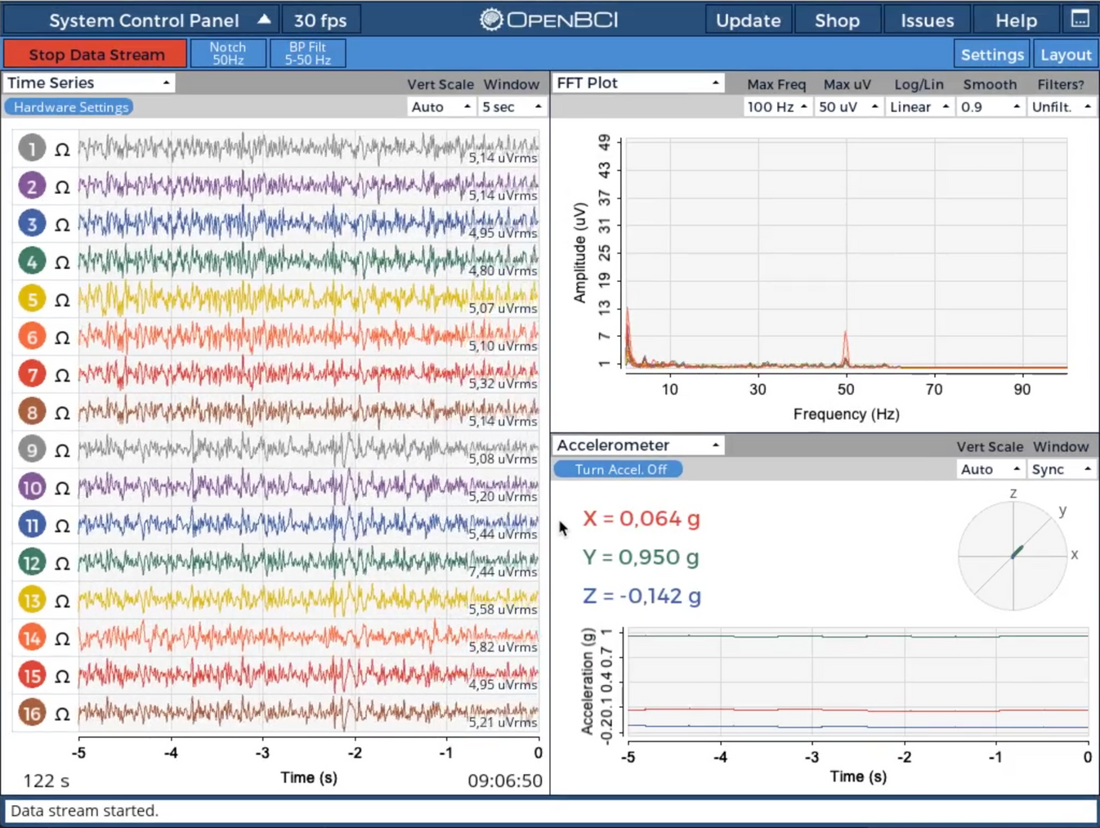
Task: Open the Filters 'Unfilt.' dropdown
Action: coord(1060,106)
